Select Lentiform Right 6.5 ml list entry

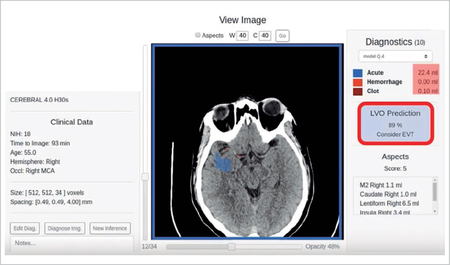[389, 203]
